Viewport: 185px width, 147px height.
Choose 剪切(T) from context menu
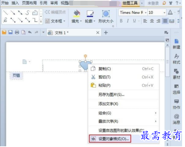click(124, 77)
